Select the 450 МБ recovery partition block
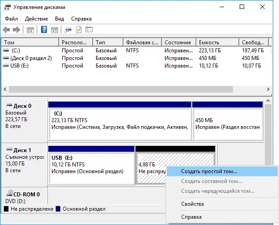Viewport: 279px width, 225px height. point(228,121)
